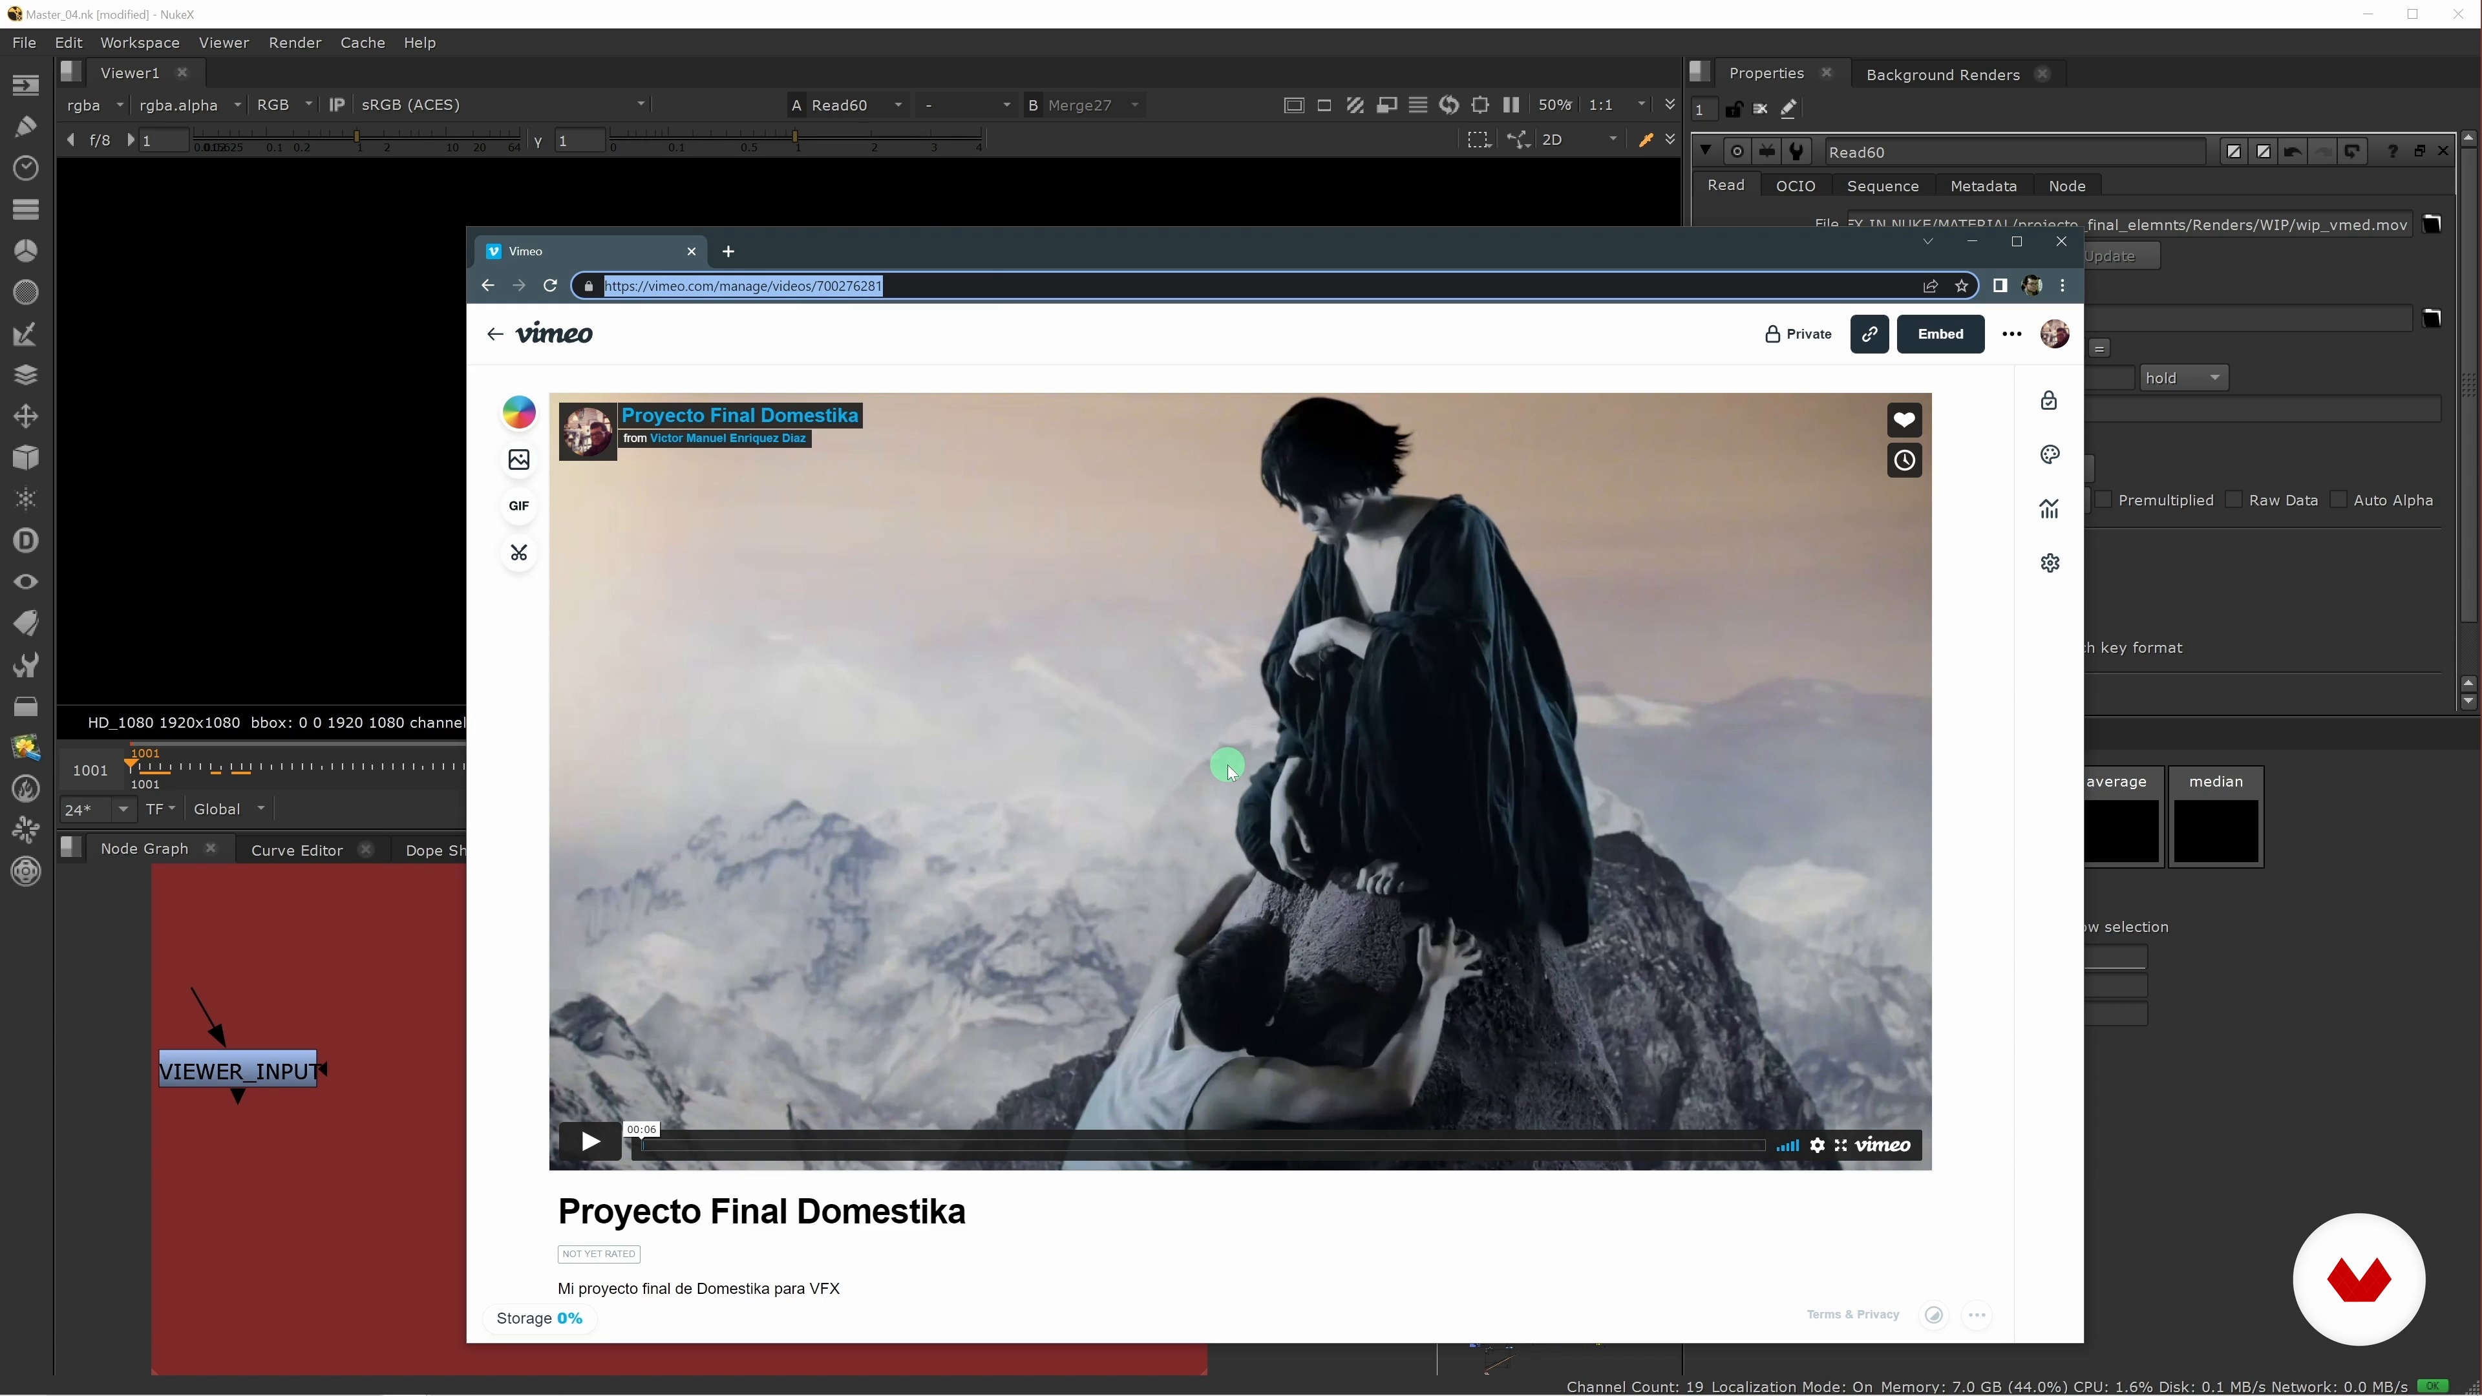This screenshot has width=2482, height=1396.
Task: Open the Channel nodes icon
Action: (26, 209)
